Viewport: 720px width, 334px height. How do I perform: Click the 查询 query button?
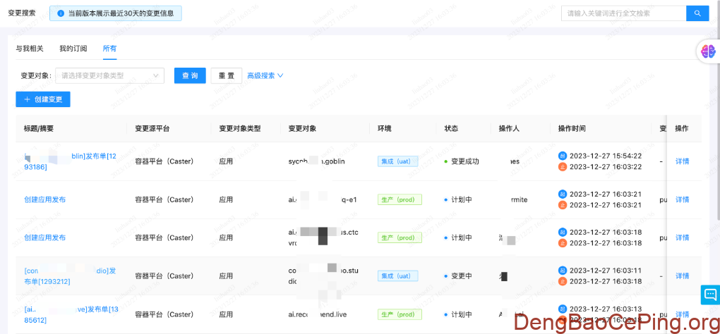point(190,75)
